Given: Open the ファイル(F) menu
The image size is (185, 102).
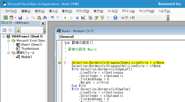Looking at the screenshot, I should coord(11,11).
